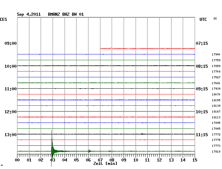Click minute tick label '13' on axis
Screen dimensions: 222x169
click(171, 160)
